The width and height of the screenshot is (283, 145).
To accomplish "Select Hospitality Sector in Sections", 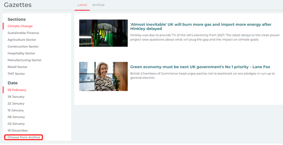I will click(x=21, y=53).
